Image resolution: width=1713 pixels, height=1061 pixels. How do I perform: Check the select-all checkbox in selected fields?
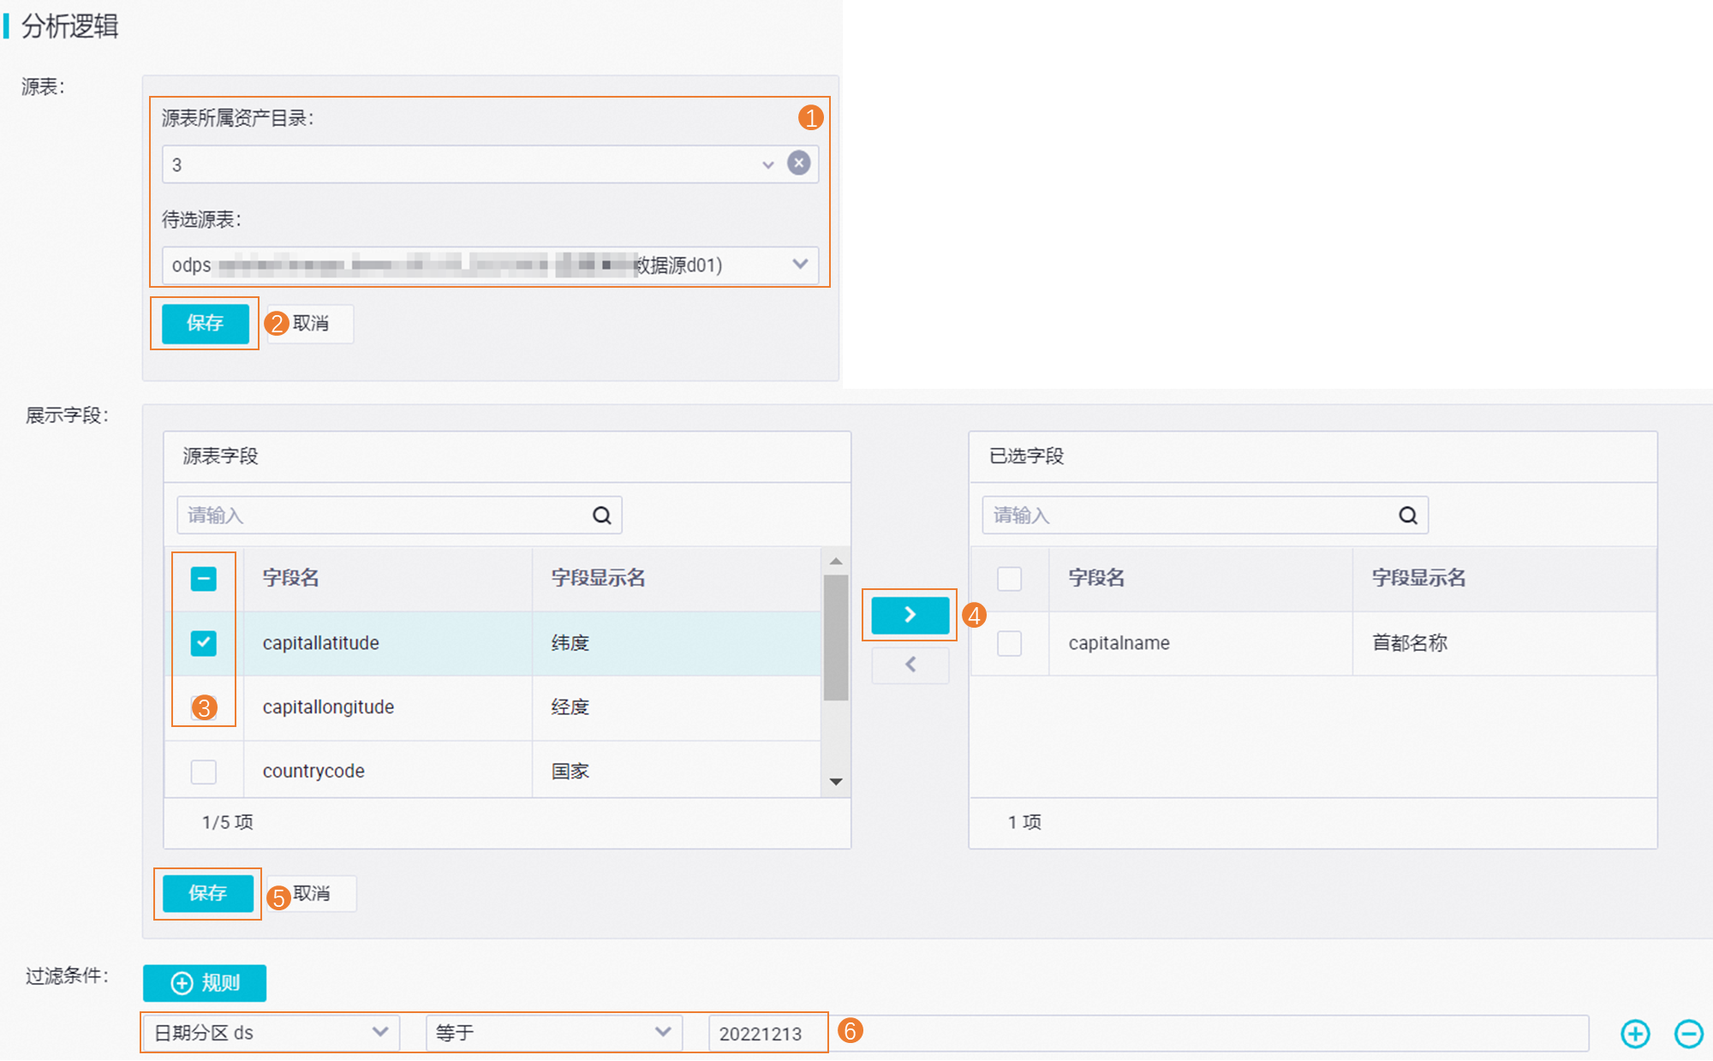(1010, 579)
